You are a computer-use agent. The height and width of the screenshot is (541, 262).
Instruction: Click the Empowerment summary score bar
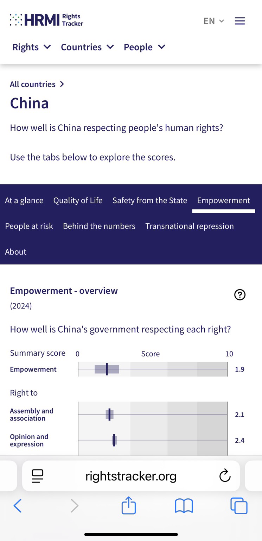click(x=153, y=369)
